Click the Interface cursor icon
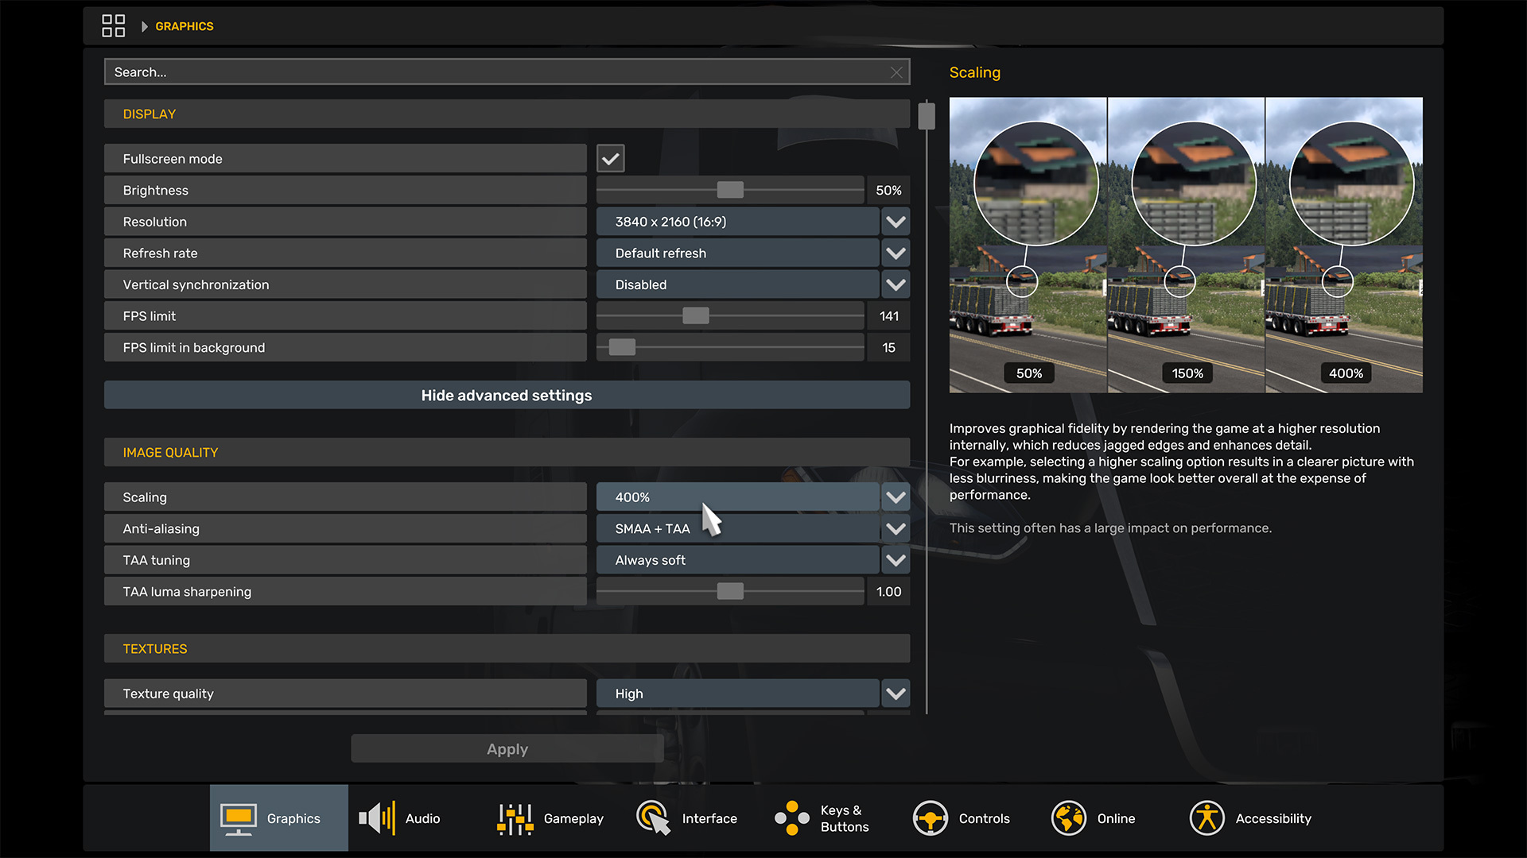 pyautogui.click(x=653, y=818)
